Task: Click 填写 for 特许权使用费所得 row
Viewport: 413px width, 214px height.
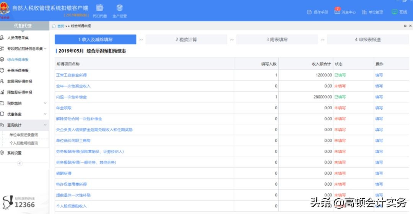Action: coord(379,184)
